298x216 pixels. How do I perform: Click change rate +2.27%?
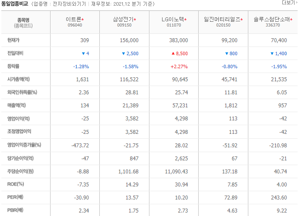[x=179, y=66]
